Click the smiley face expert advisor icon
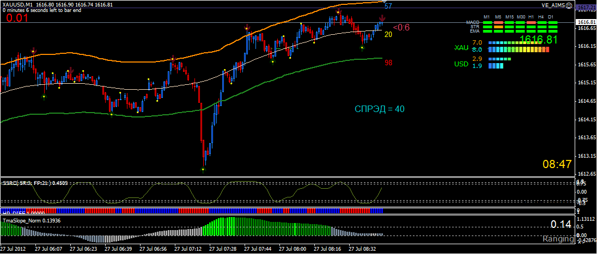This screenshot has height=254, width=597. [569, 5]
